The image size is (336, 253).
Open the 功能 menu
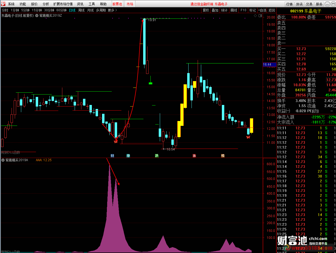click(x=23, y=4)
